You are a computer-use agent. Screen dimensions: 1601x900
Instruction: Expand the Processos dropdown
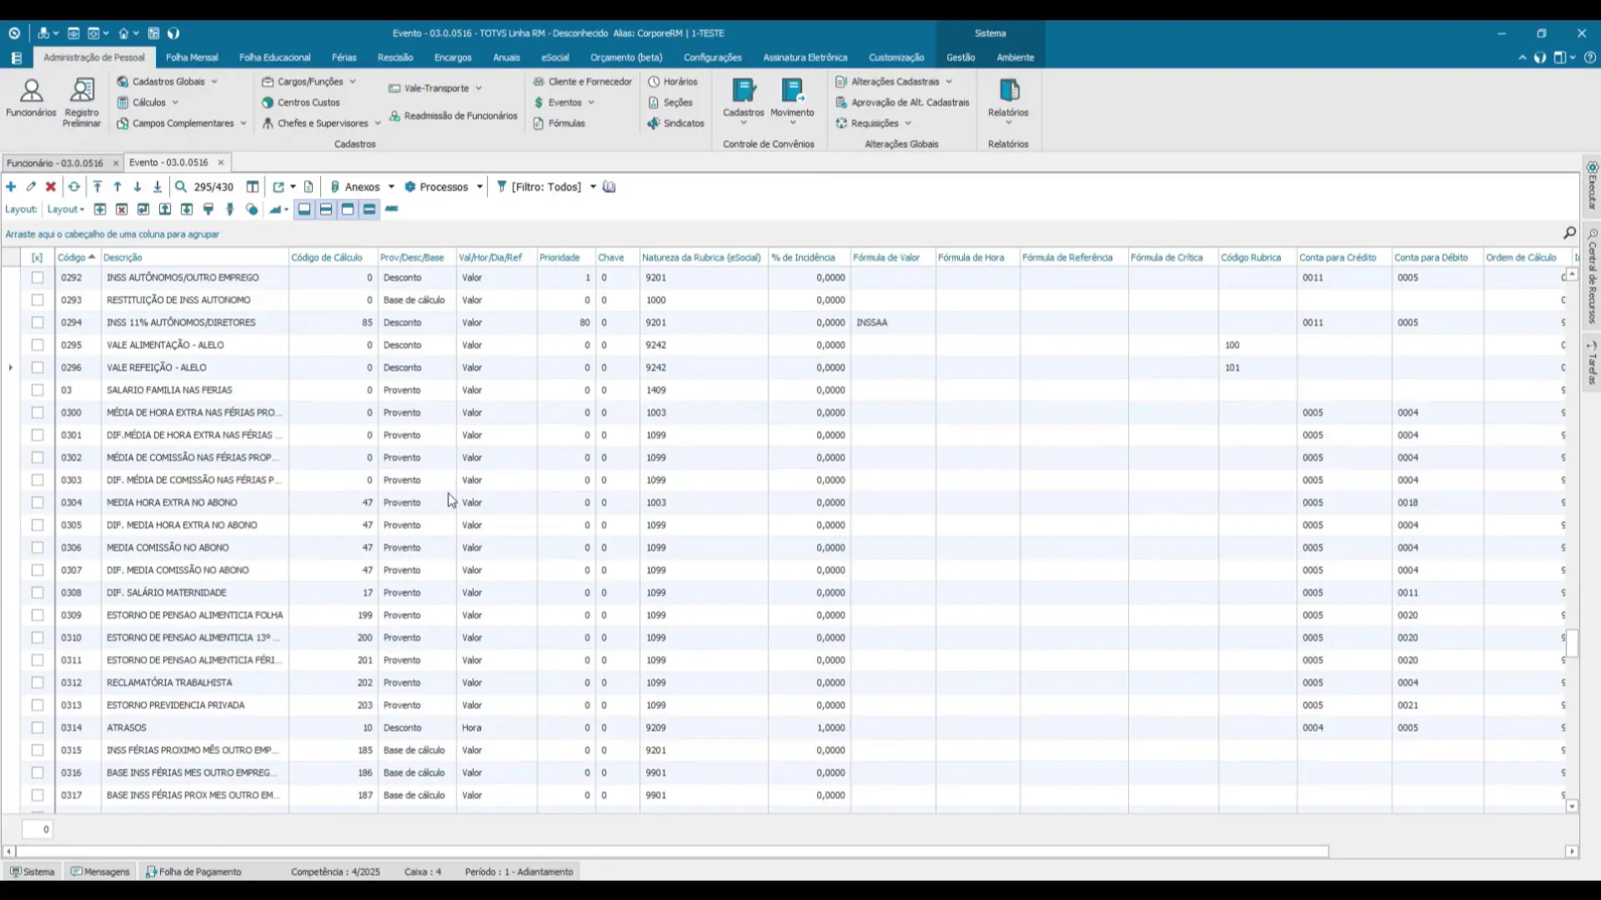(x=479, y=187)
